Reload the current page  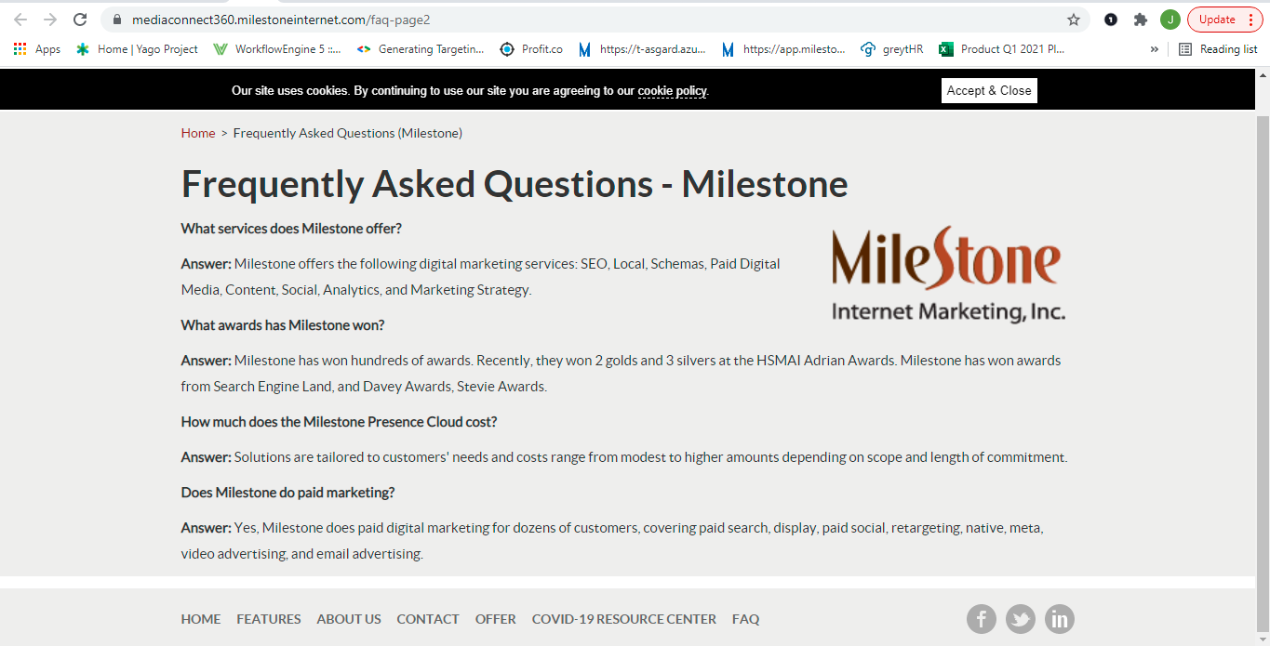pyautogui.click(x=80, y=20)
